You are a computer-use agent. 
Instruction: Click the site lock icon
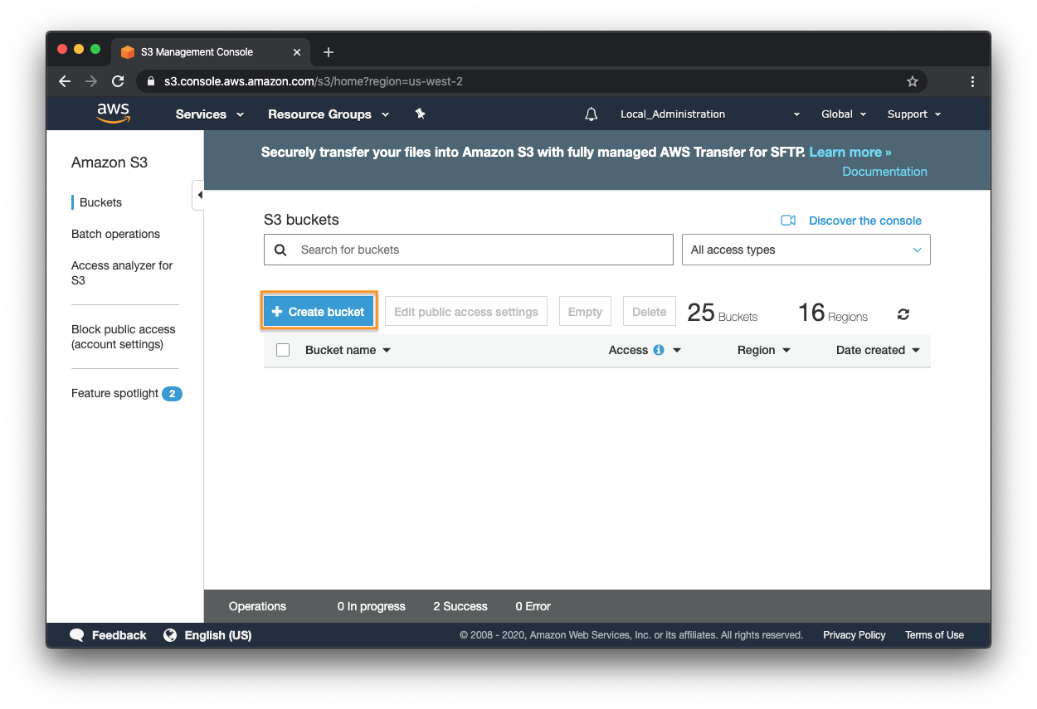point(151,81)
